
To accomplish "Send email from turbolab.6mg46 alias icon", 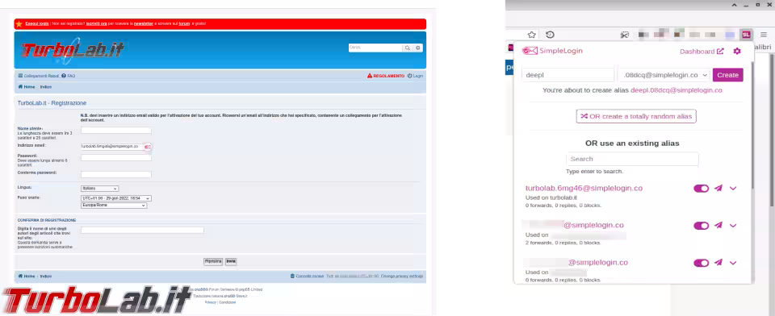I will 718,188.
